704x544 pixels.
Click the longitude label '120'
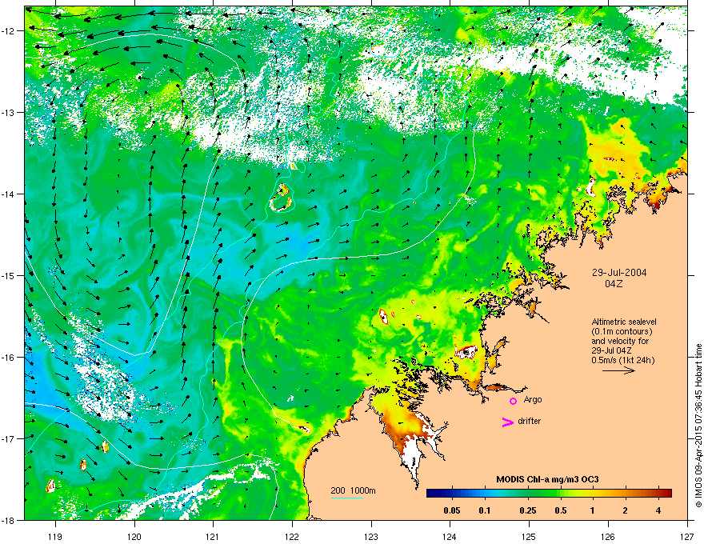point(134,537)
